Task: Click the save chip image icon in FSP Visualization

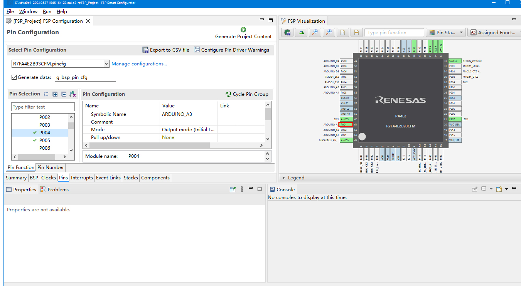Action: click(x=287, y=33)
